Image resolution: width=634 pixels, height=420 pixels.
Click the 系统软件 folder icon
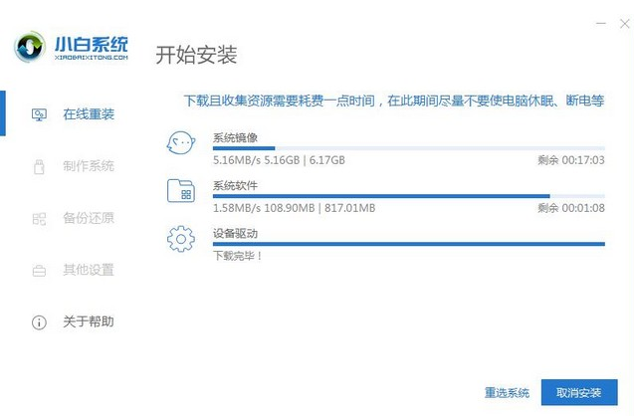click(180, 191)
